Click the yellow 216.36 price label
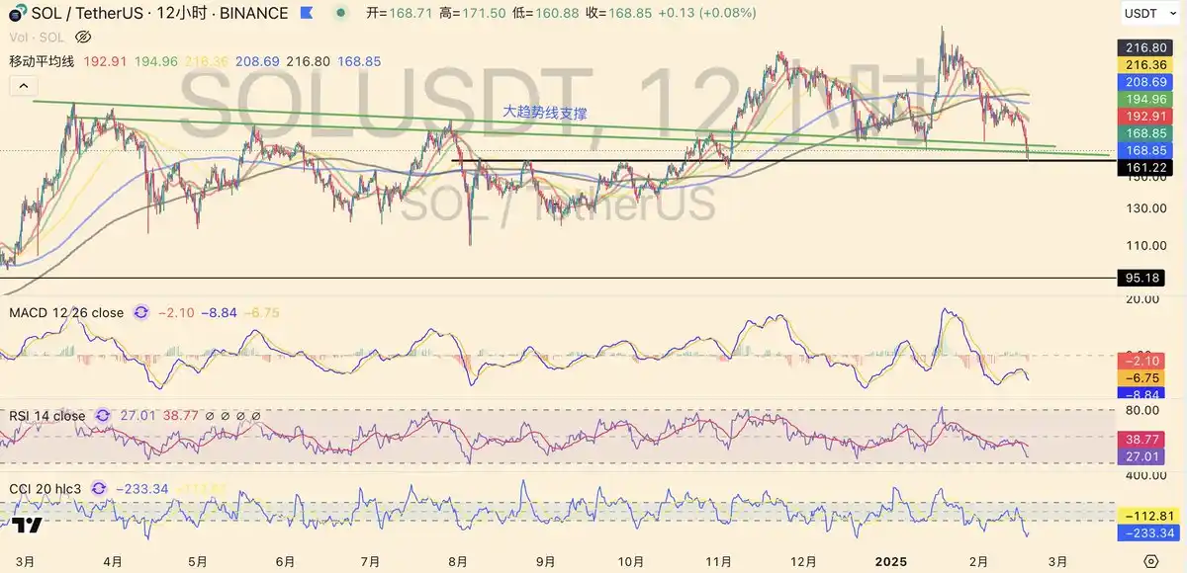The image size is (1187, 573). (x=1144, y=64)
